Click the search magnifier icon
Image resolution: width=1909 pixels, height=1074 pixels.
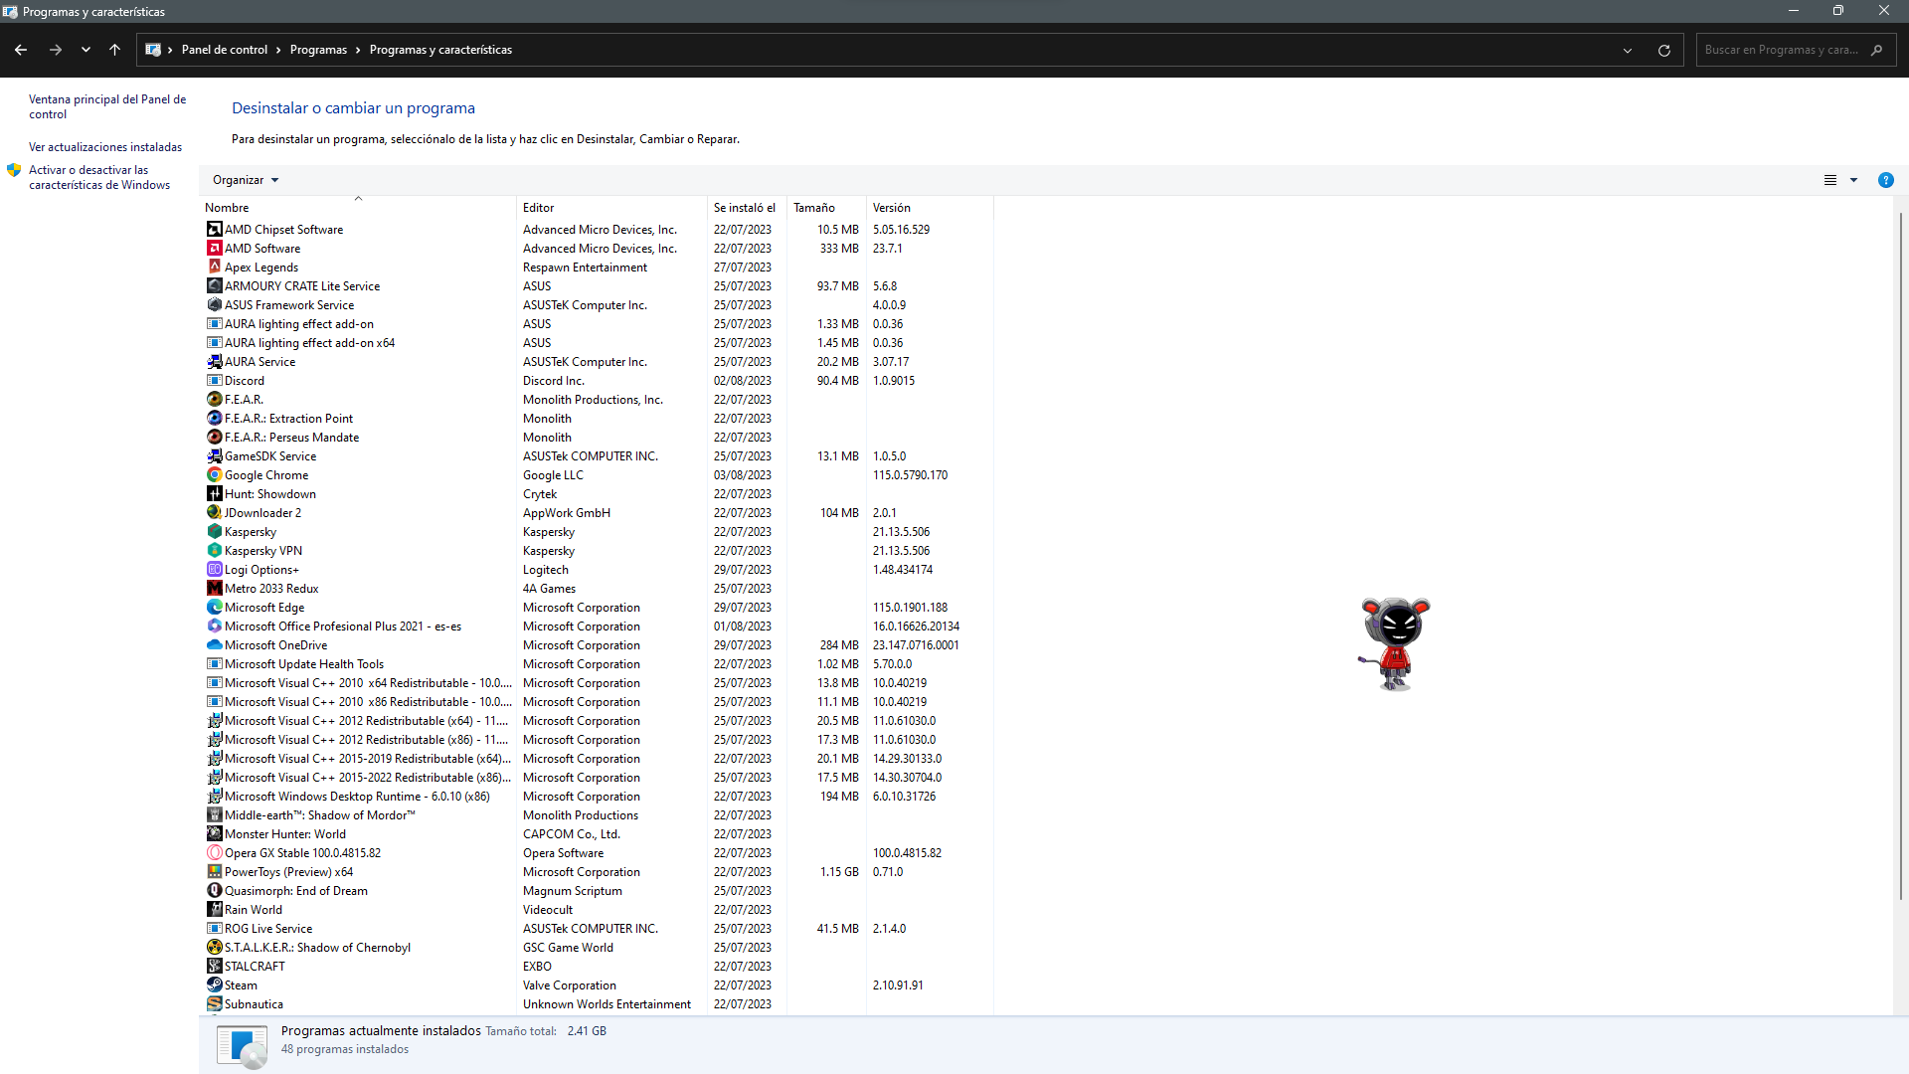tap(1876, 50)
